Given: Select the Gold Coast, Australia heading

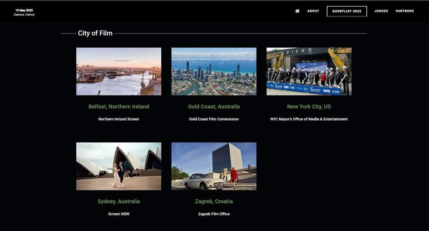Looking at the screenshot, I should click(x=214, y=107).
